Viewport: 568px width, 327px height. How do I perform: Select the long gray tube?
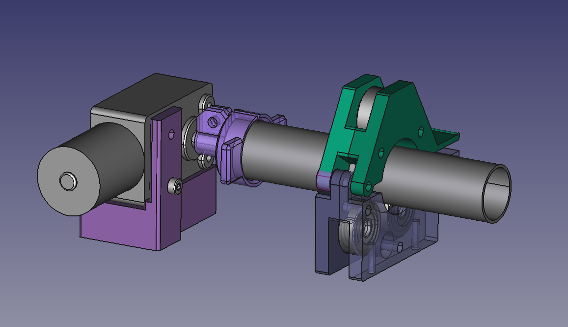pyautogui.click(x=377, y=171)
